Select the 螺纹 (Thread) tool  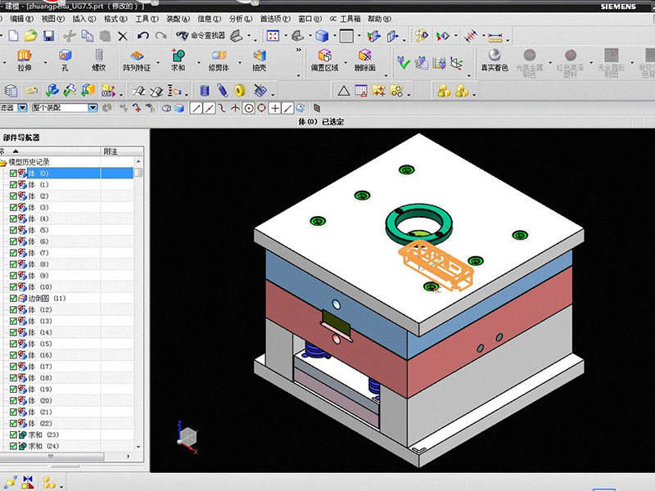[x=98, y=60]
